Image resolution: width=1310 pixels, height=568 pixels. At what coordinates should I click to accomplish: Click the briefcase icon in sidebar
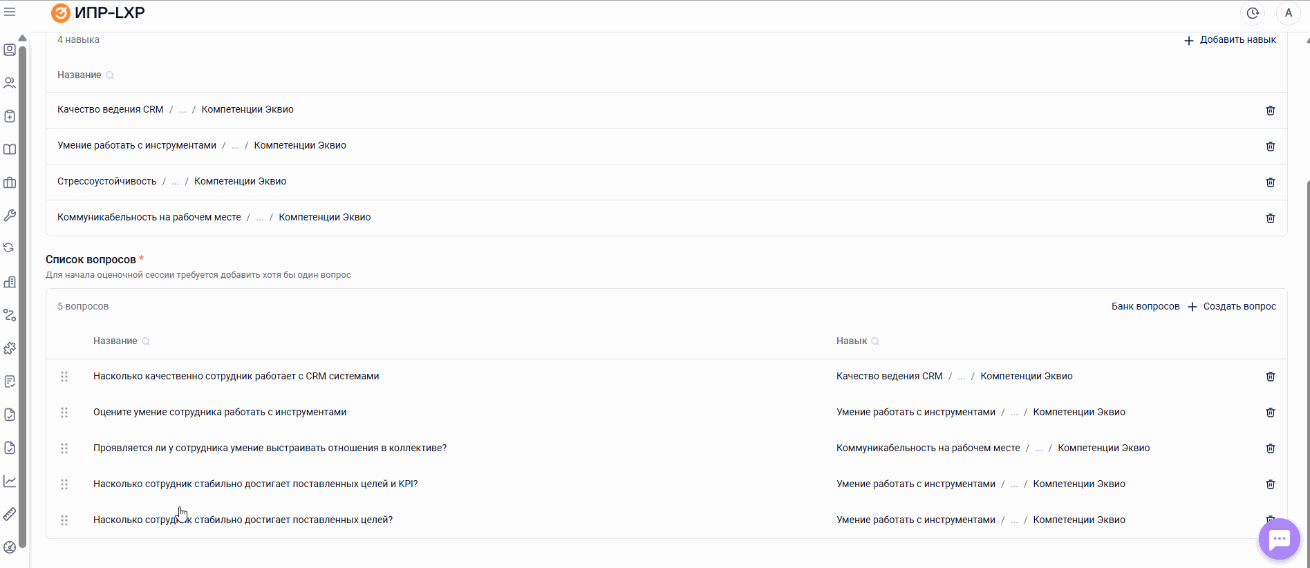click(x=10, y=182)
